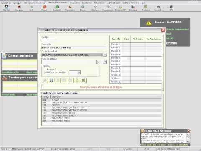The width and height of the screenshot is (201, 151).
Task: Open the O.S. toolbar icon
Action: click(31, 8)
